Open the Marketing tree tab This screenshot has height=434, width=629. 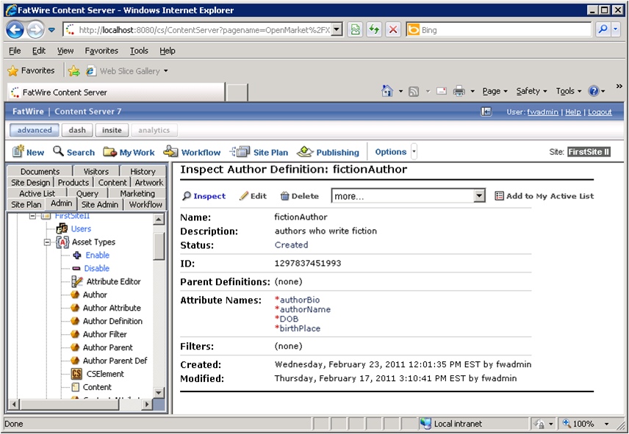click(137, 194)
